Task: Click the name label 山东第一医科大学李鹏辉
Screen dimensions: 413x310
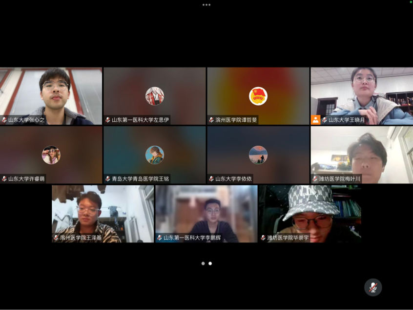Action: point(192,238)
